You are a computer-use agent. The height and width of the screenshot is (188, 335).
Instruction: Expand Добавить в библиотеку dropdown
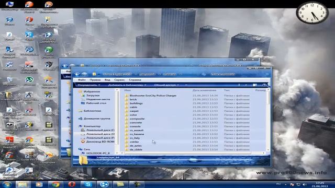[127, 85]
